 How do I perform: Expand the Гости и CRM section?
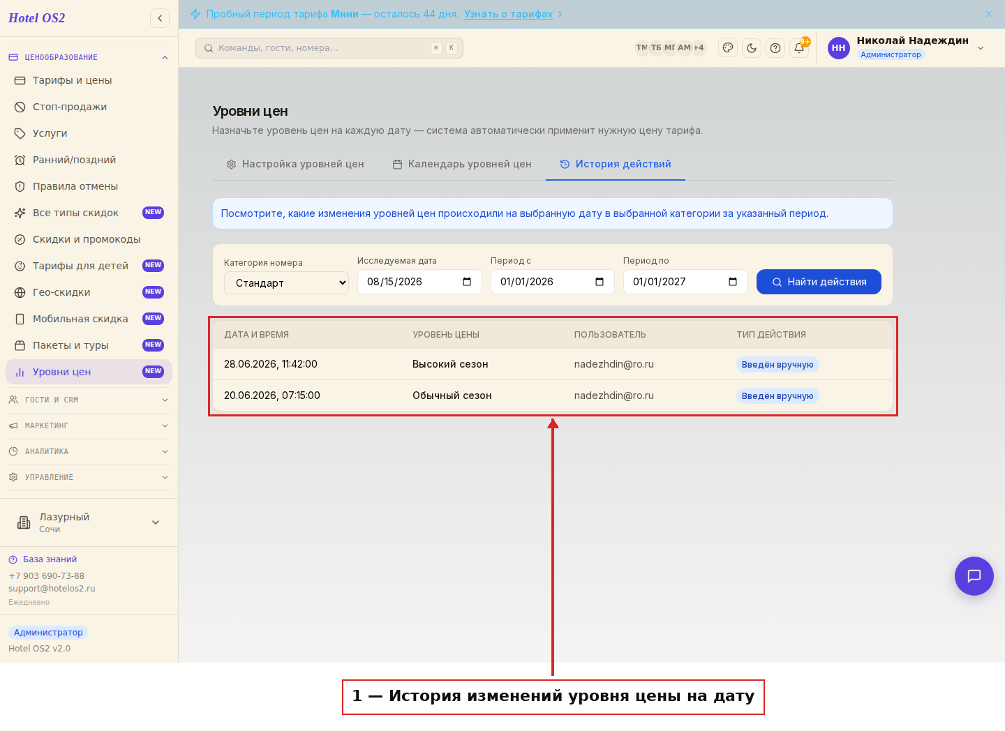coord(89,400)
